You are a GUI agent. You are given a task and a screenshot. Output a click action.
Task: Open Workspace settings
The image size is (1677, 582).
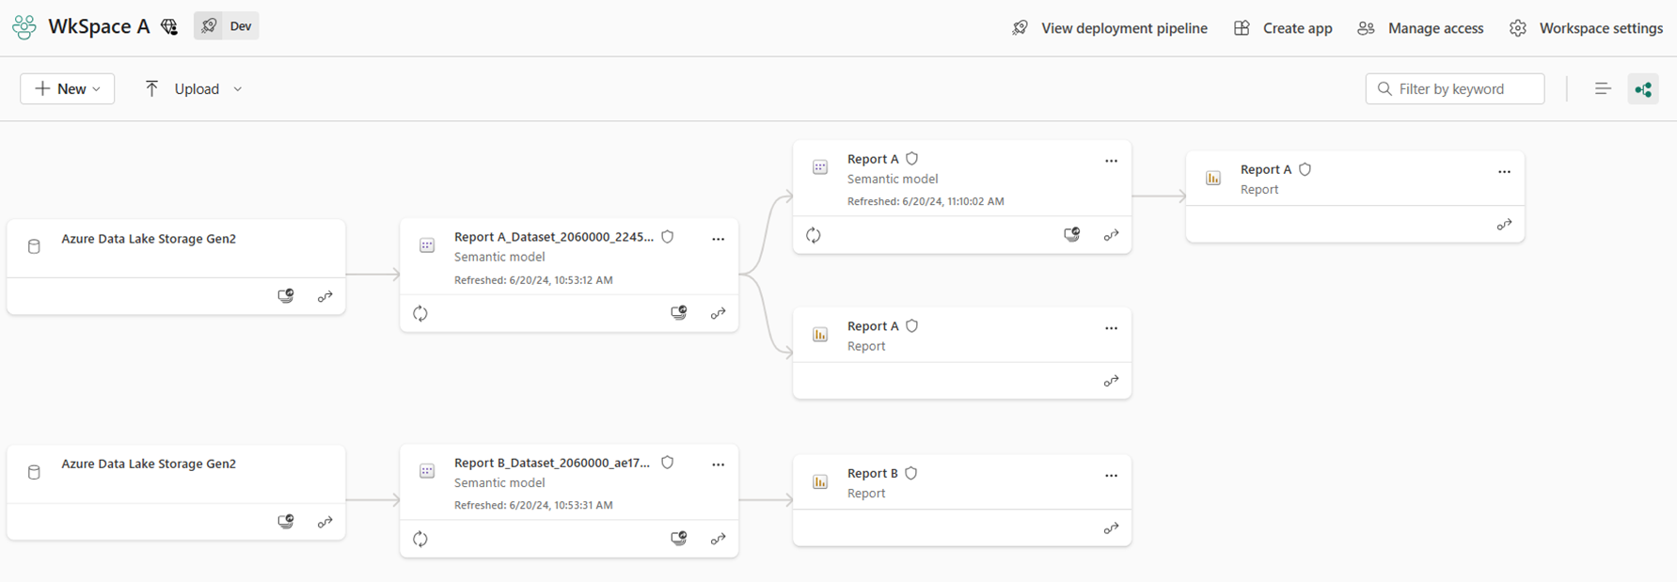(x=1586, y=28)
